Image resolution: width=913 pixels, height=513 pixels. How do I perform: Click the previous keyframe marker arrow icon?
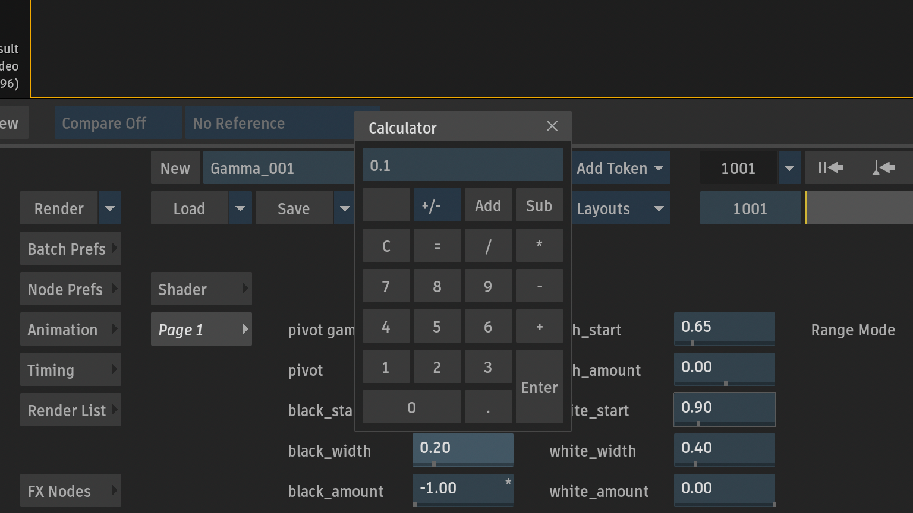883,168
